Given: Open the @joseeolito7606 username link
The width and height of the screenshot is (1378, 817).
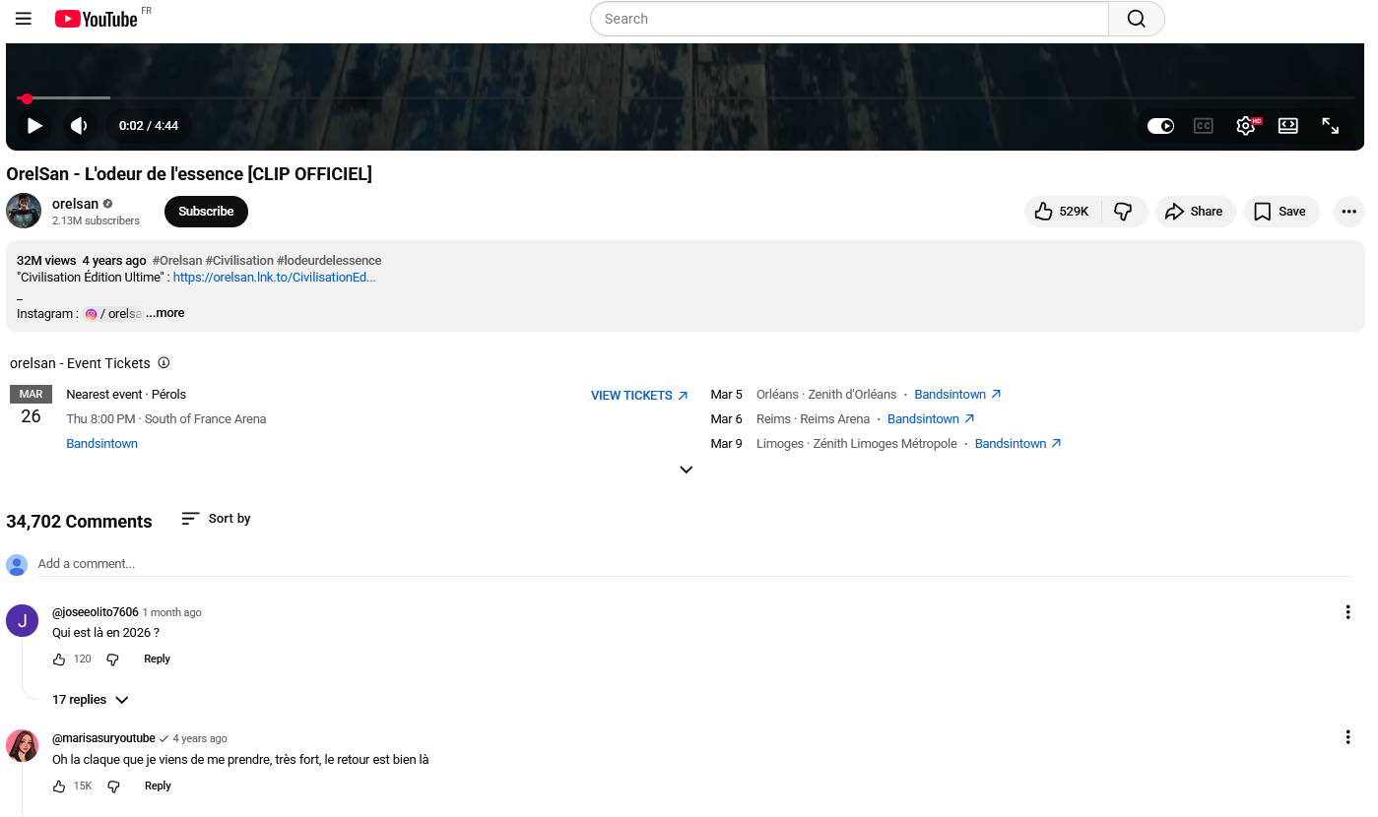Looking at the screenshot, I should point(96,612).
